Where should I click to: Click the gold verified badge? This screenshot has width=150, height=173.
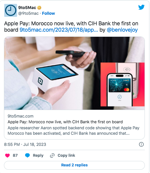[x=39, y=8]
